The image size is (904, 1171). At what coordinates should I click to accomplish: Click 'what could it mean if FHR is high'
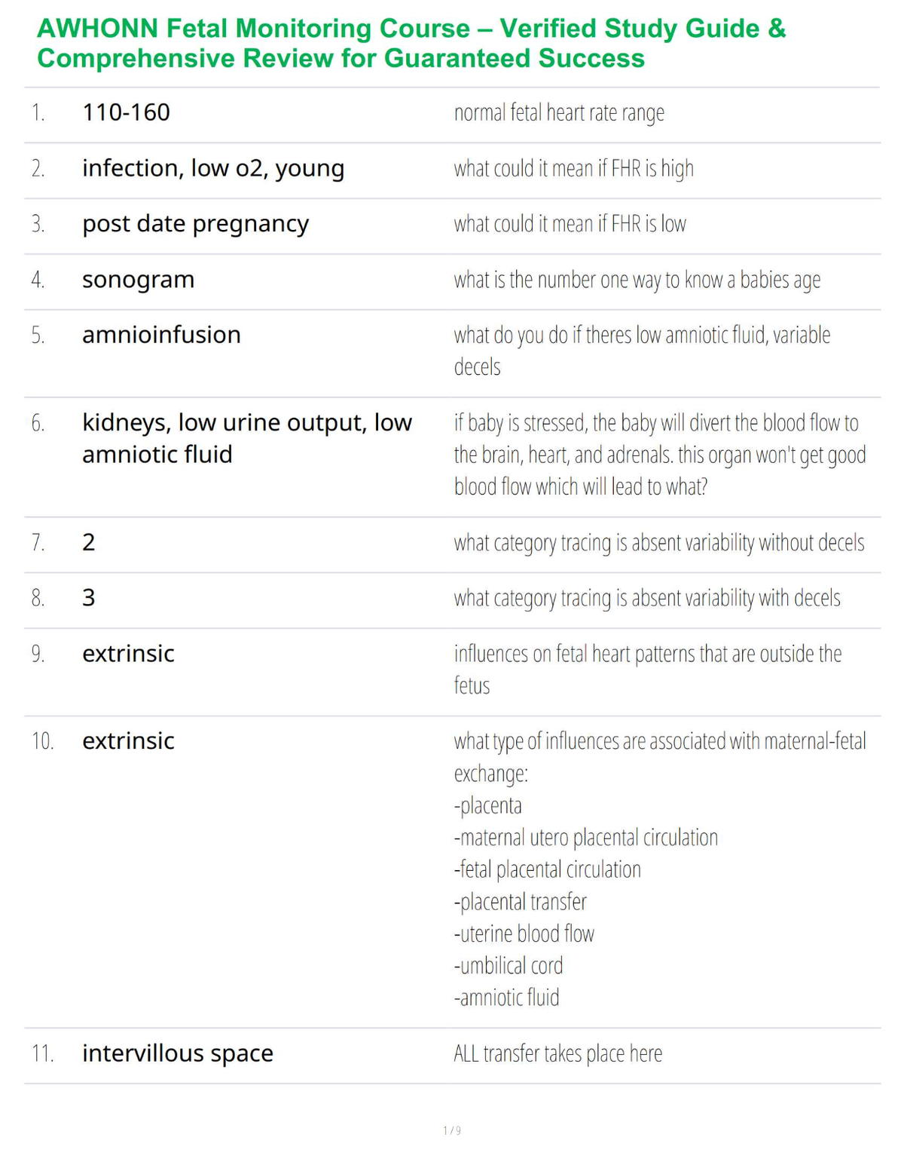[573, 168]
